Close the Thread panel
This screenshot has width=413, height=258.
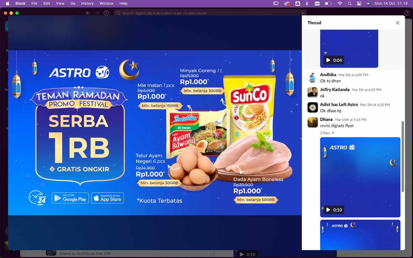397,23
